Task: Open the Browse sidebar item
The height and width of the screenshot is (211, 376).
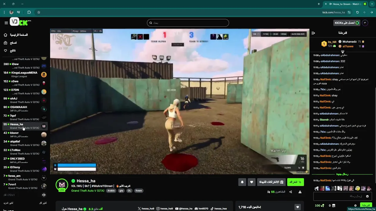Action: point(10,43)
